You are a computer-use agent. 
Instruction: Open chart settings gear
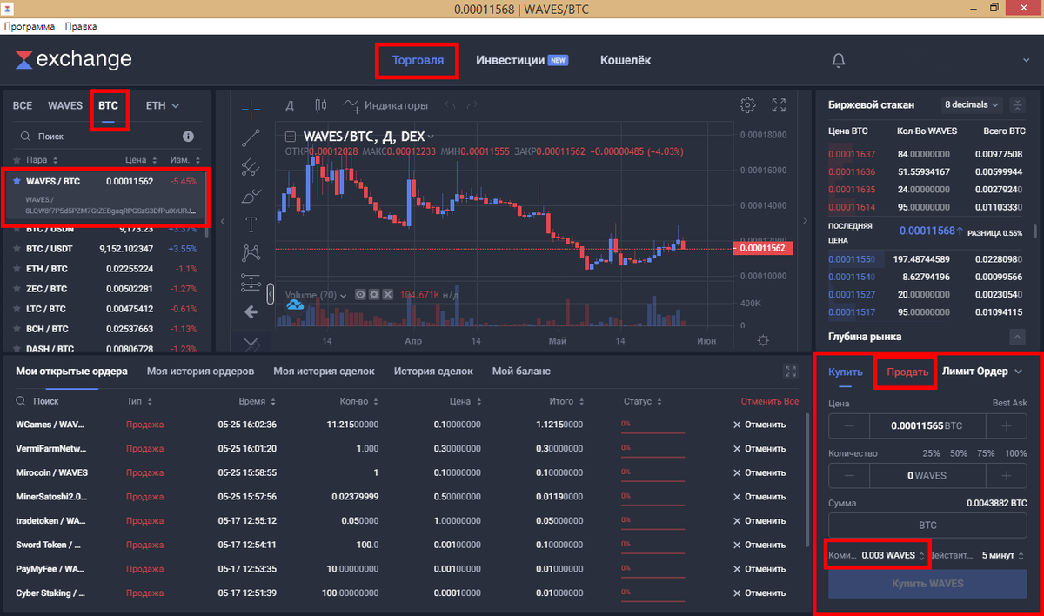pos(747,105)
